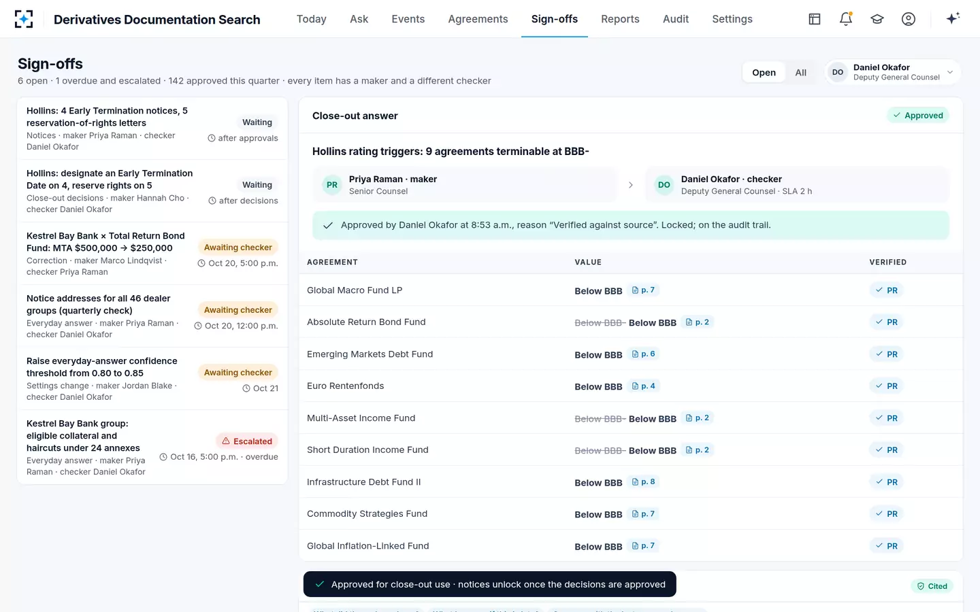Select the Sign-offs tab
The image size is (980, 612).
[555, 19]
